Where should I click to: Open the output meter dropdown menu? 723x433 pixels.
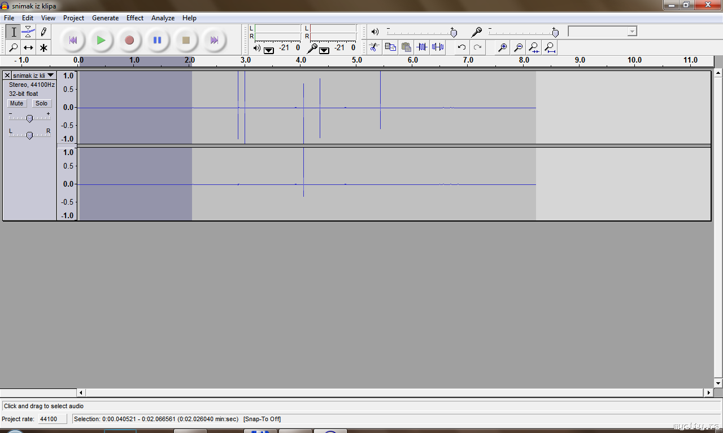[x=268, y=50]
